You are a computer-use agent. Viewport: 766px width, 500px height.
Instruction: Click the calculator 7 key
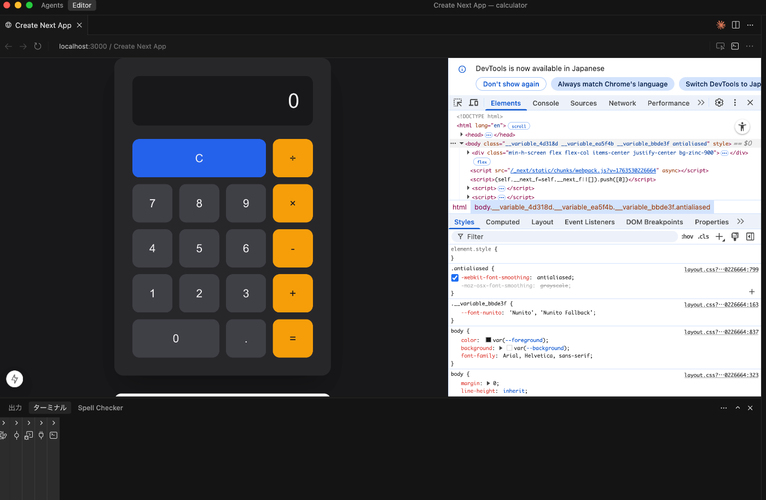(152, 204)
